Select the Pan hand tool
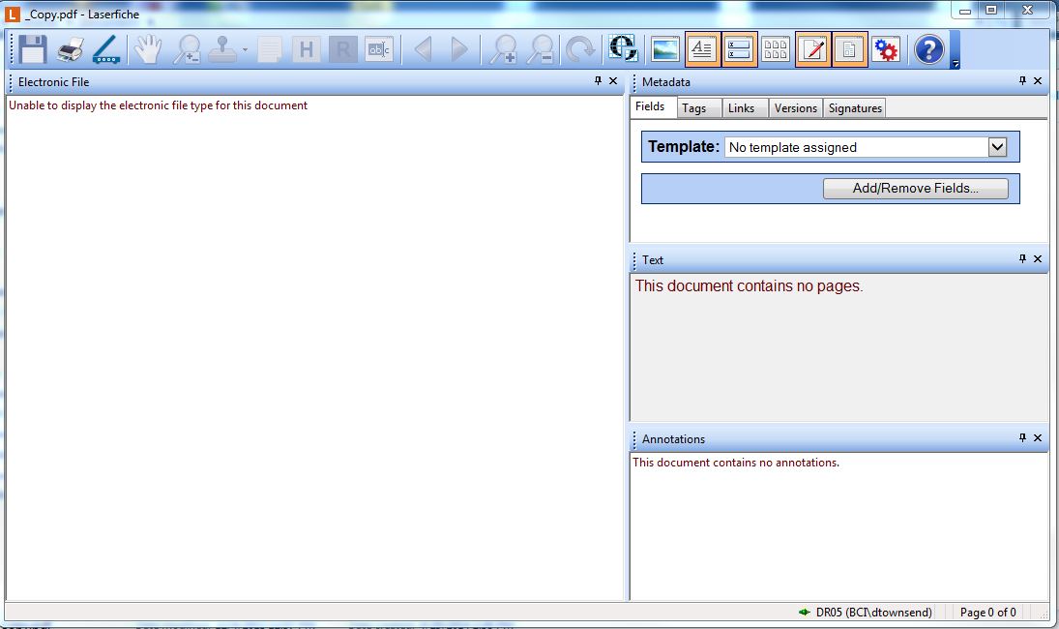1059x629 pixels. pos(147,49)
